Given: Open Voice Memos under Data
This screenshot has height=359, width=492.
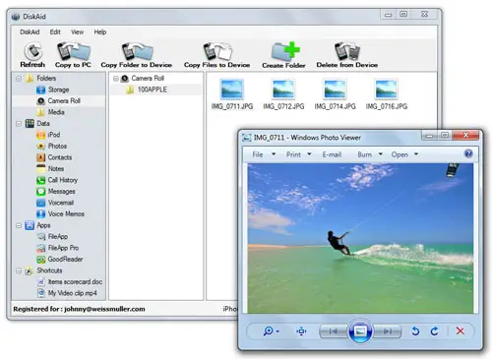Looking at the screenshot, I should (60, 213).
